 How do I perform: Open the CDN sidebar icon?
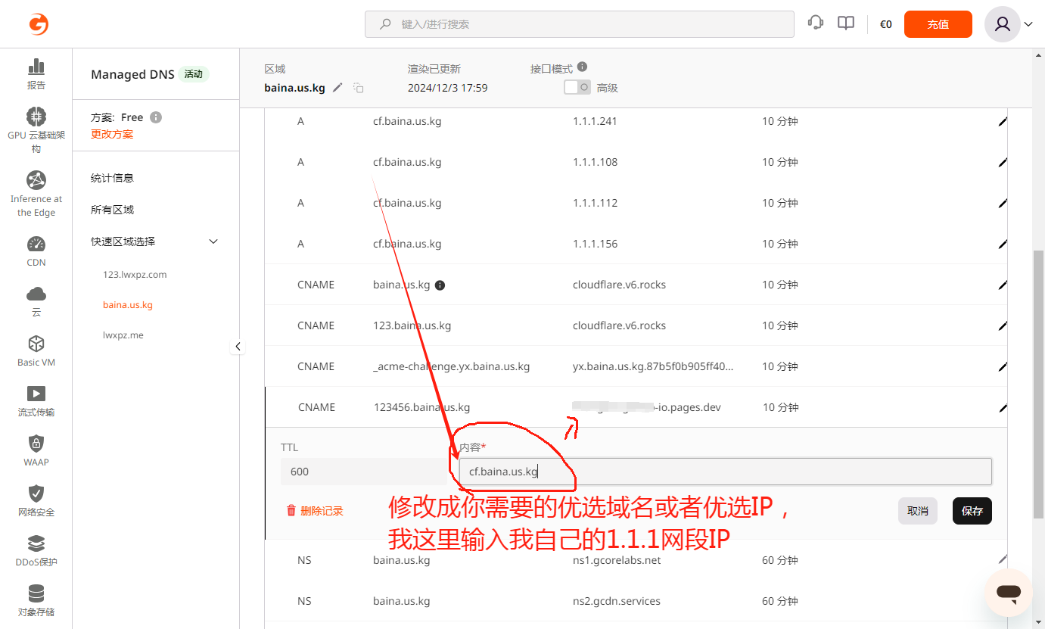36,244
